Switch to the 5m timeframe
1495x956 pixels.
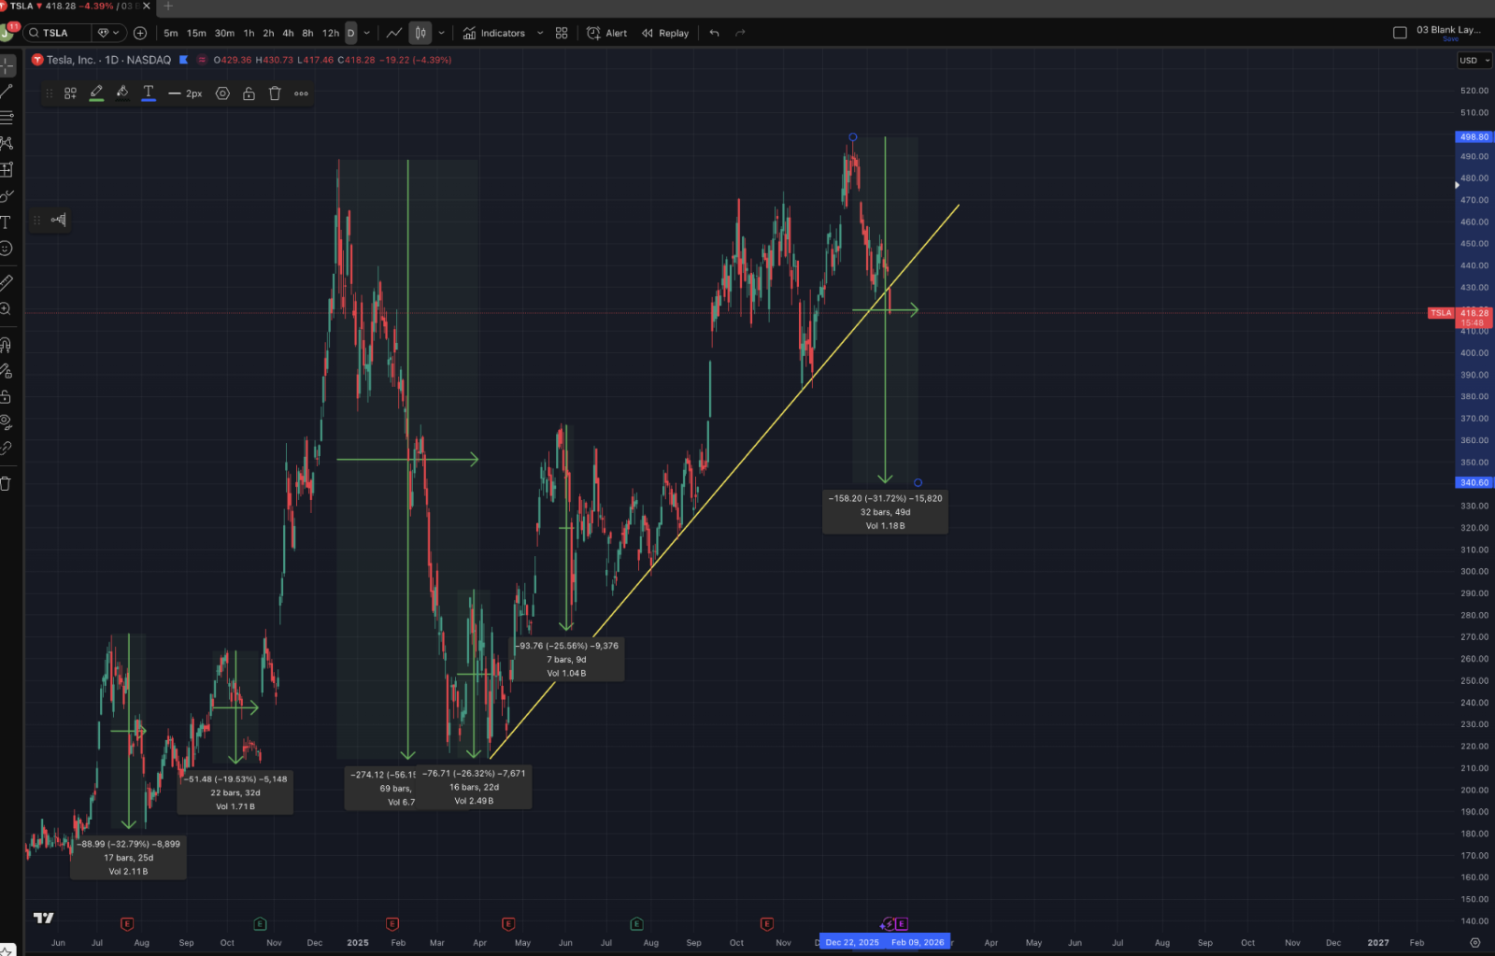point(171,33)
